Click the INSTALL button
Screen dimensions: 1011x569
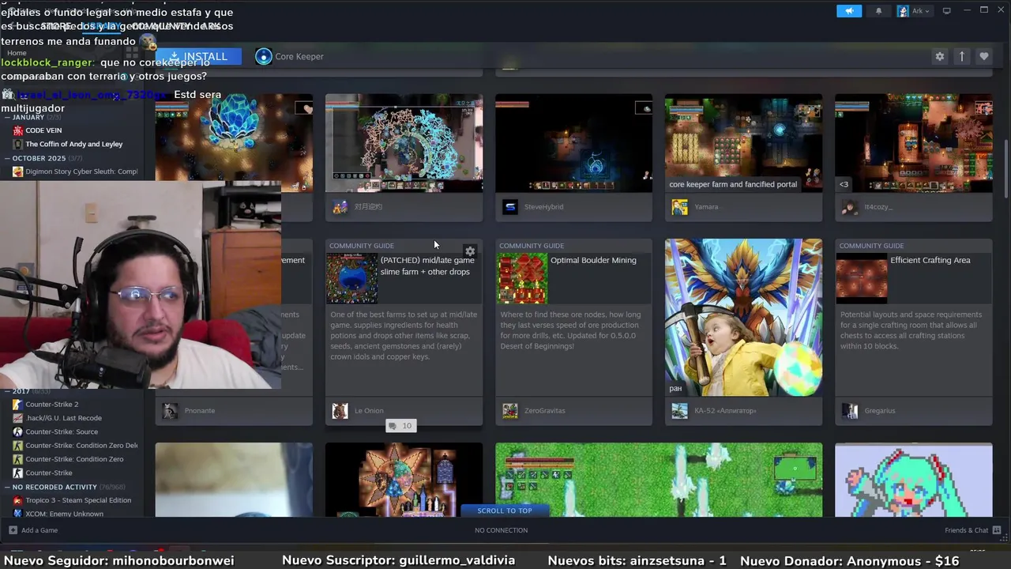click(198, 56)
